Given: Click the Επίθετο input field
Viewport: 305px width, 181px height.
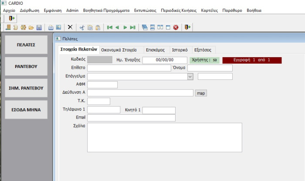Looking at the screenshot, I should pyautogui.click(x=129, y=68).
